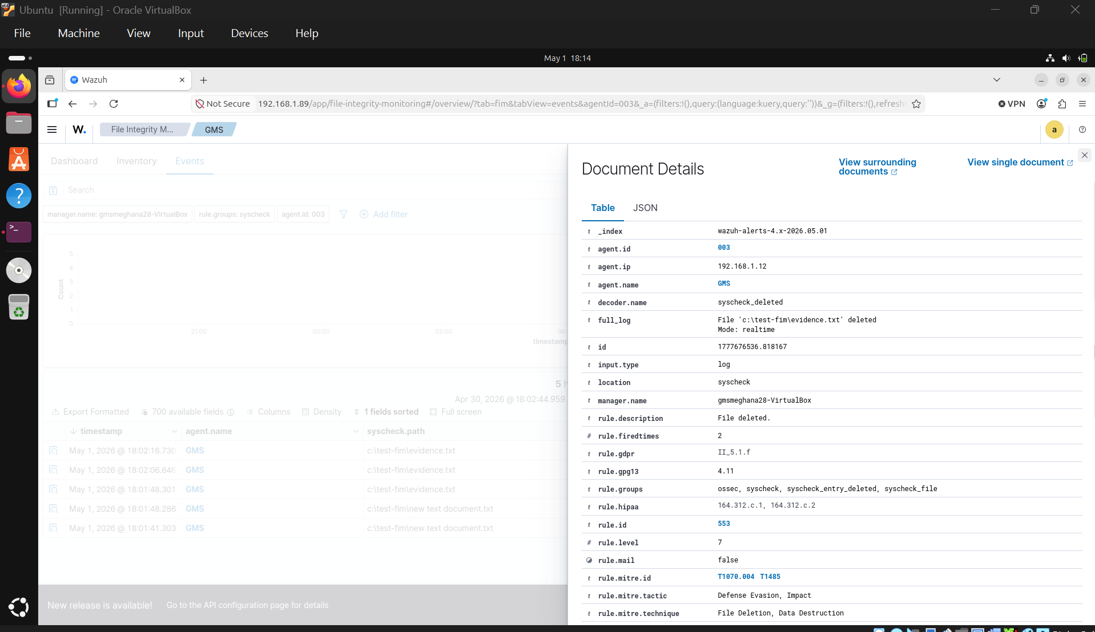
Task: Open the volume icon in top bar
Action: pos(1066,58)
